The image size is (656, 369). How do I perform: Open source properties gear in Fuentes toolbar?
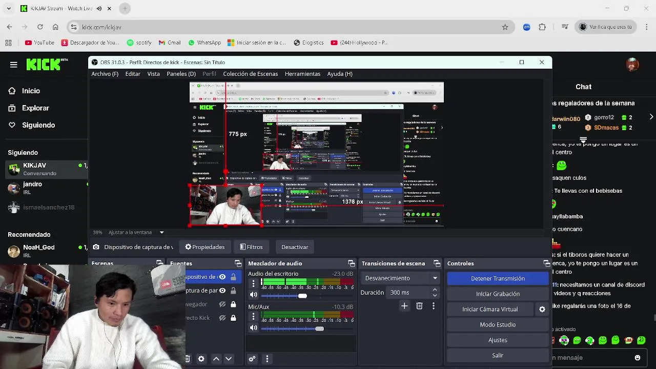pyautogui.click(x=201, y=359)
